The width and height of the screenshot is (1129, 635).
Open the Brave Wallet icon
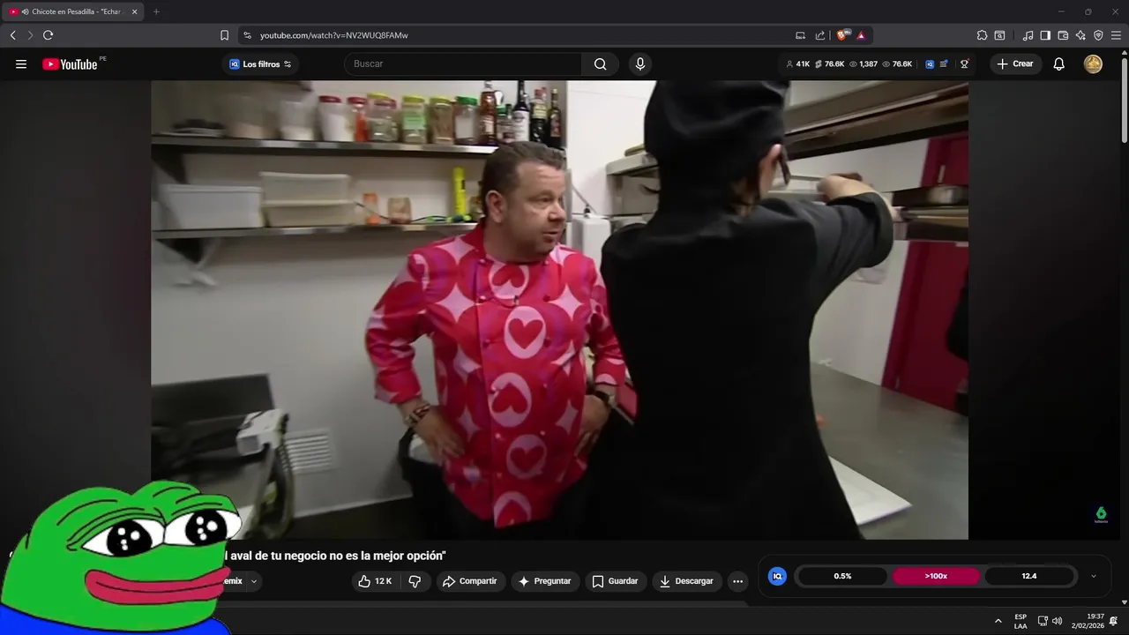(x=1063, y=35)
